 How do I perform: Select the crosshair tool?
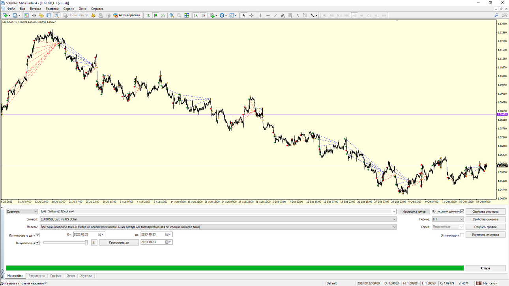coord(251,15)
